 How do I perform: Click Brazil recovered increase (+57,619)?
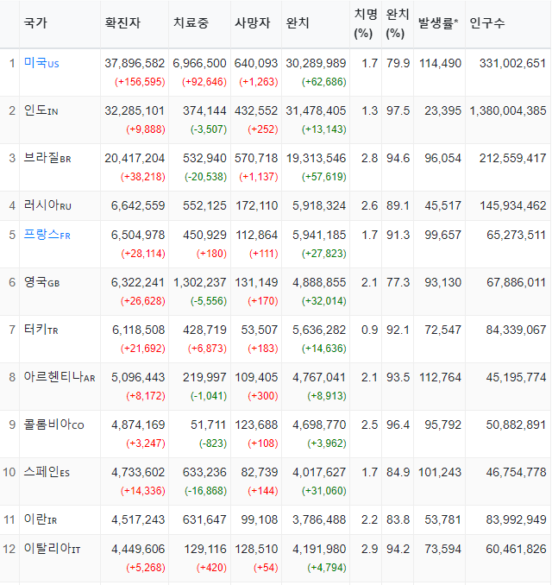click(324, 177)
